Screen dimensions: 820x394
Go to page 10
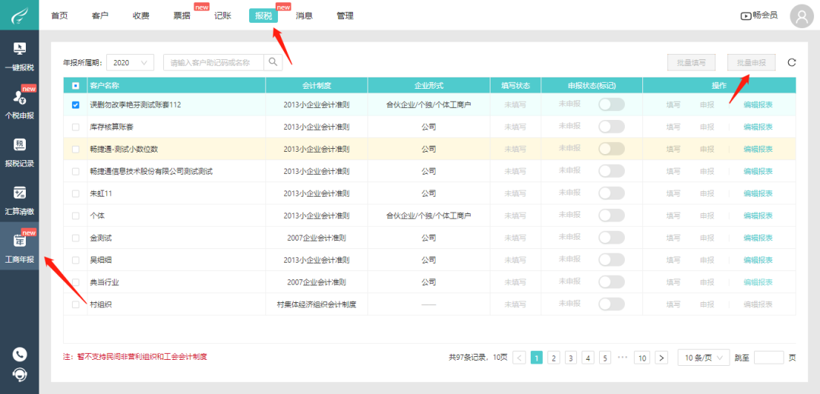point(643,358)
